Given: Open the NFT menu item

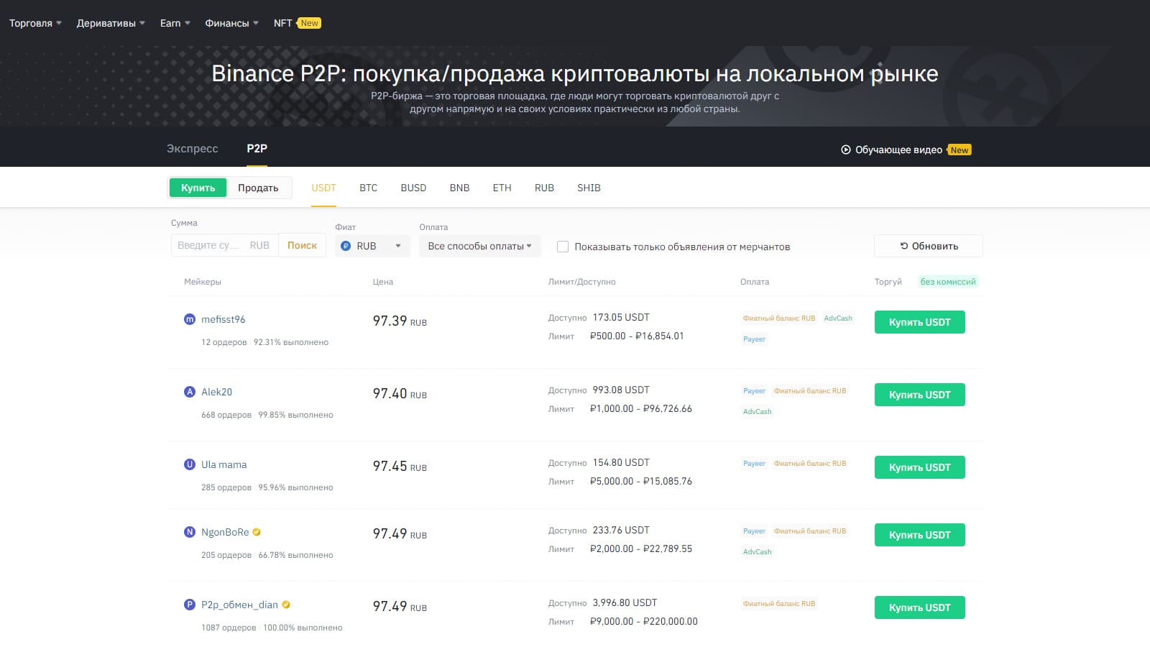Looking at the screenshot, I should pyautogui.click(x=282, y=23).
